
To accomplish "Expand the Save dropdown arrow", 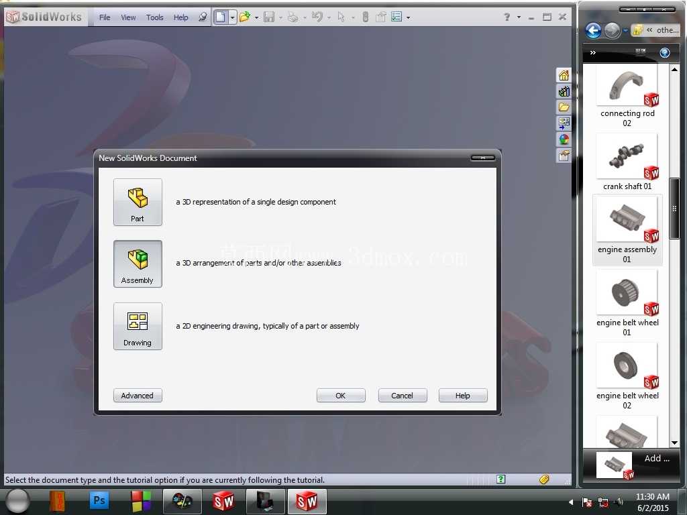I will [x=280, y=17].
